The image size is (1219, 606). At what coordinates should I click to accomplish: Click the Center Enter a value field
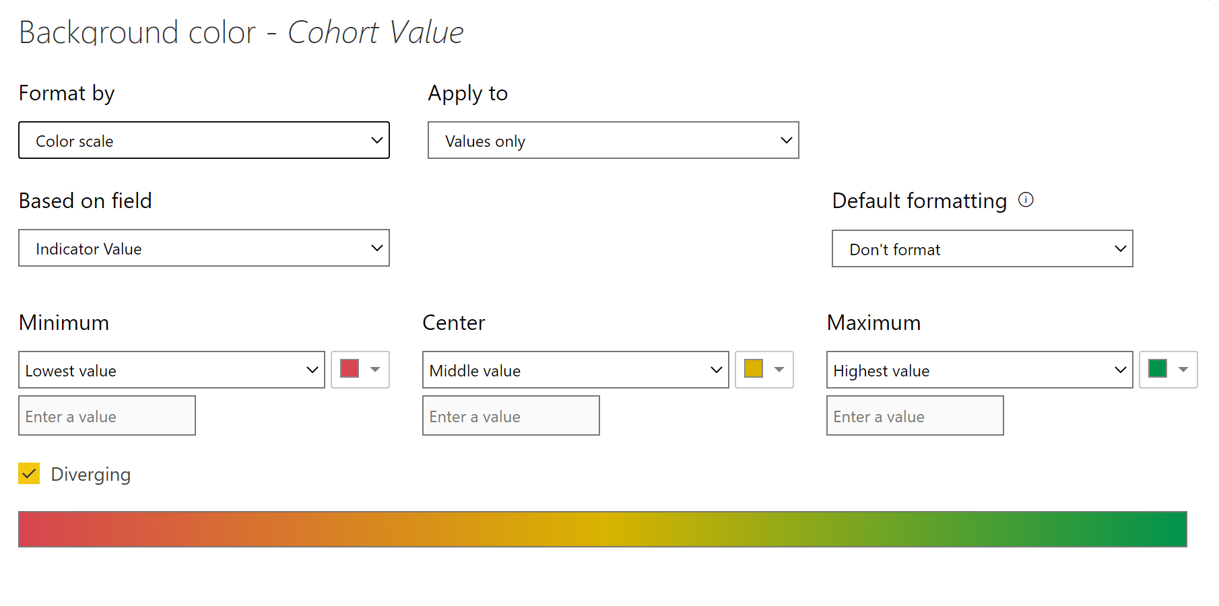511,415
